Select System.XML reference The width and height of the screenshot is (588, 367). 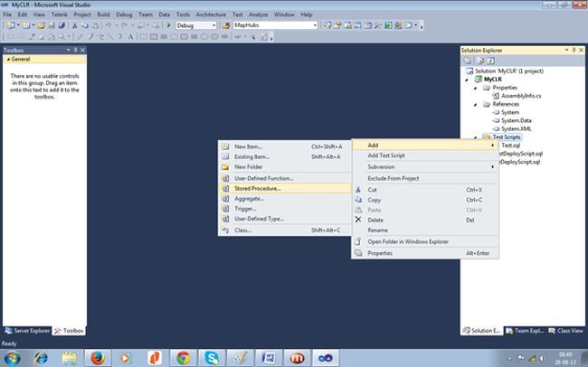517,129
